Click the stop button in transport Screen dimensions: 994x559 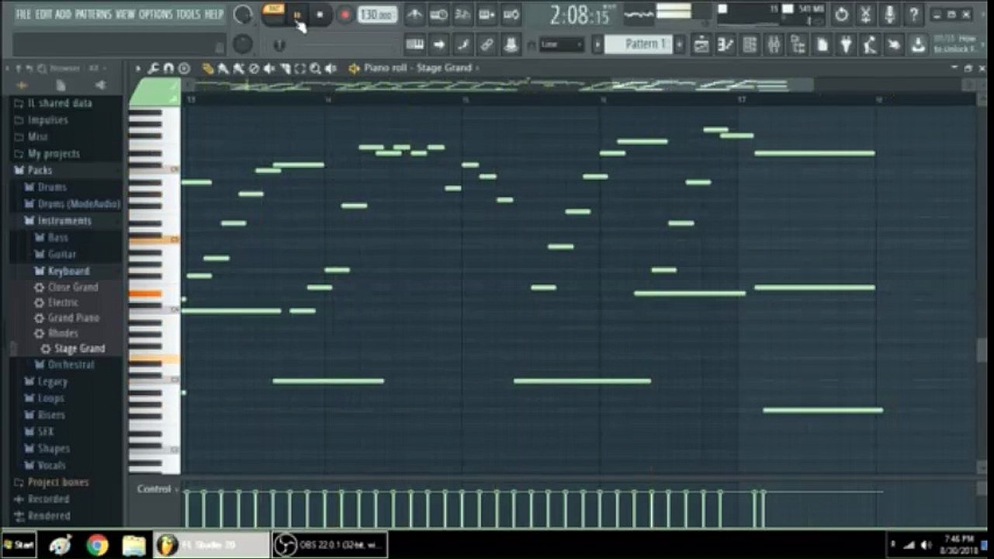pos(320,16)
